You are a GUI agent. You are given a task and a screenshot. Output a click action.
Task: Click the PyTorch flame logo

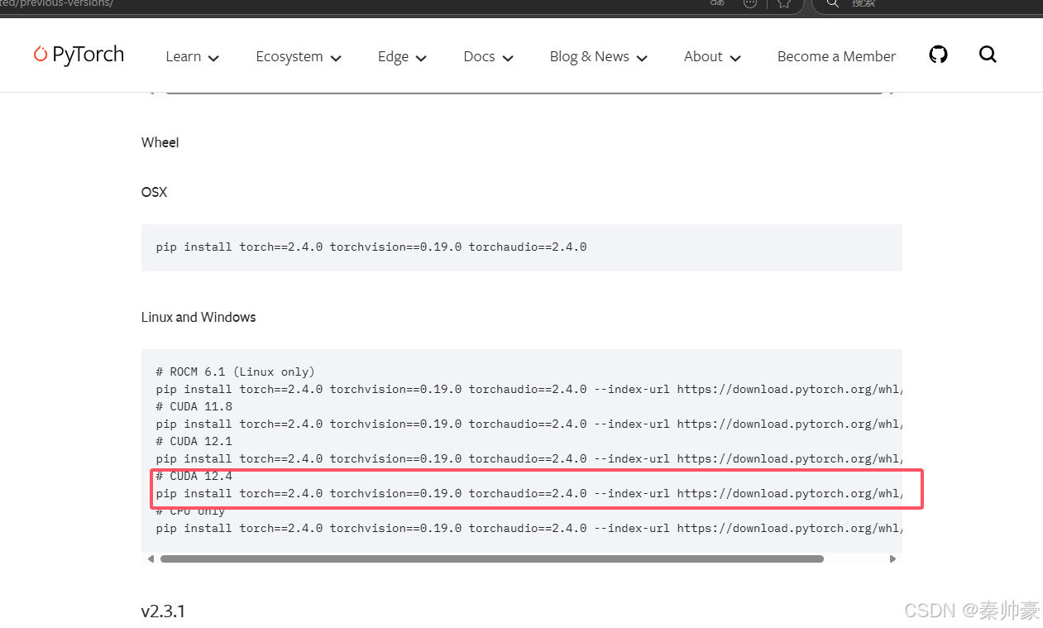point(40,54)
